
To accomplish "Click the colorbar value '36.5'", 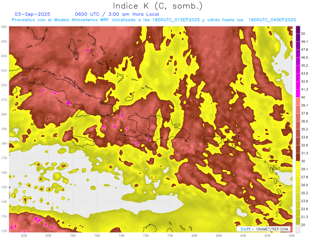I will tap(304, 121).
